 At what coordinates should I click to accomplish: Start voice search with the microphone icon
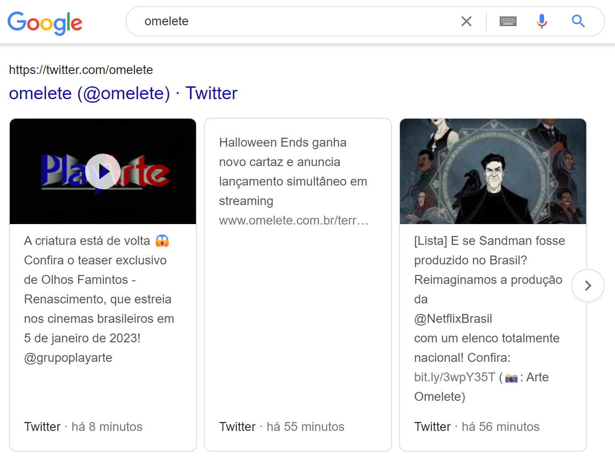click(x=541, y=21)
